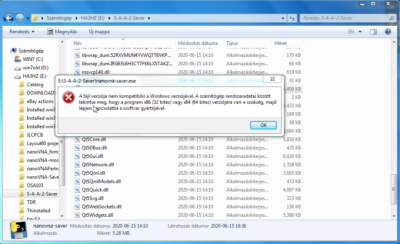Screen dimensions: 400x244
Task: Open the Rendezés dropdown menu
Action: 22,32
